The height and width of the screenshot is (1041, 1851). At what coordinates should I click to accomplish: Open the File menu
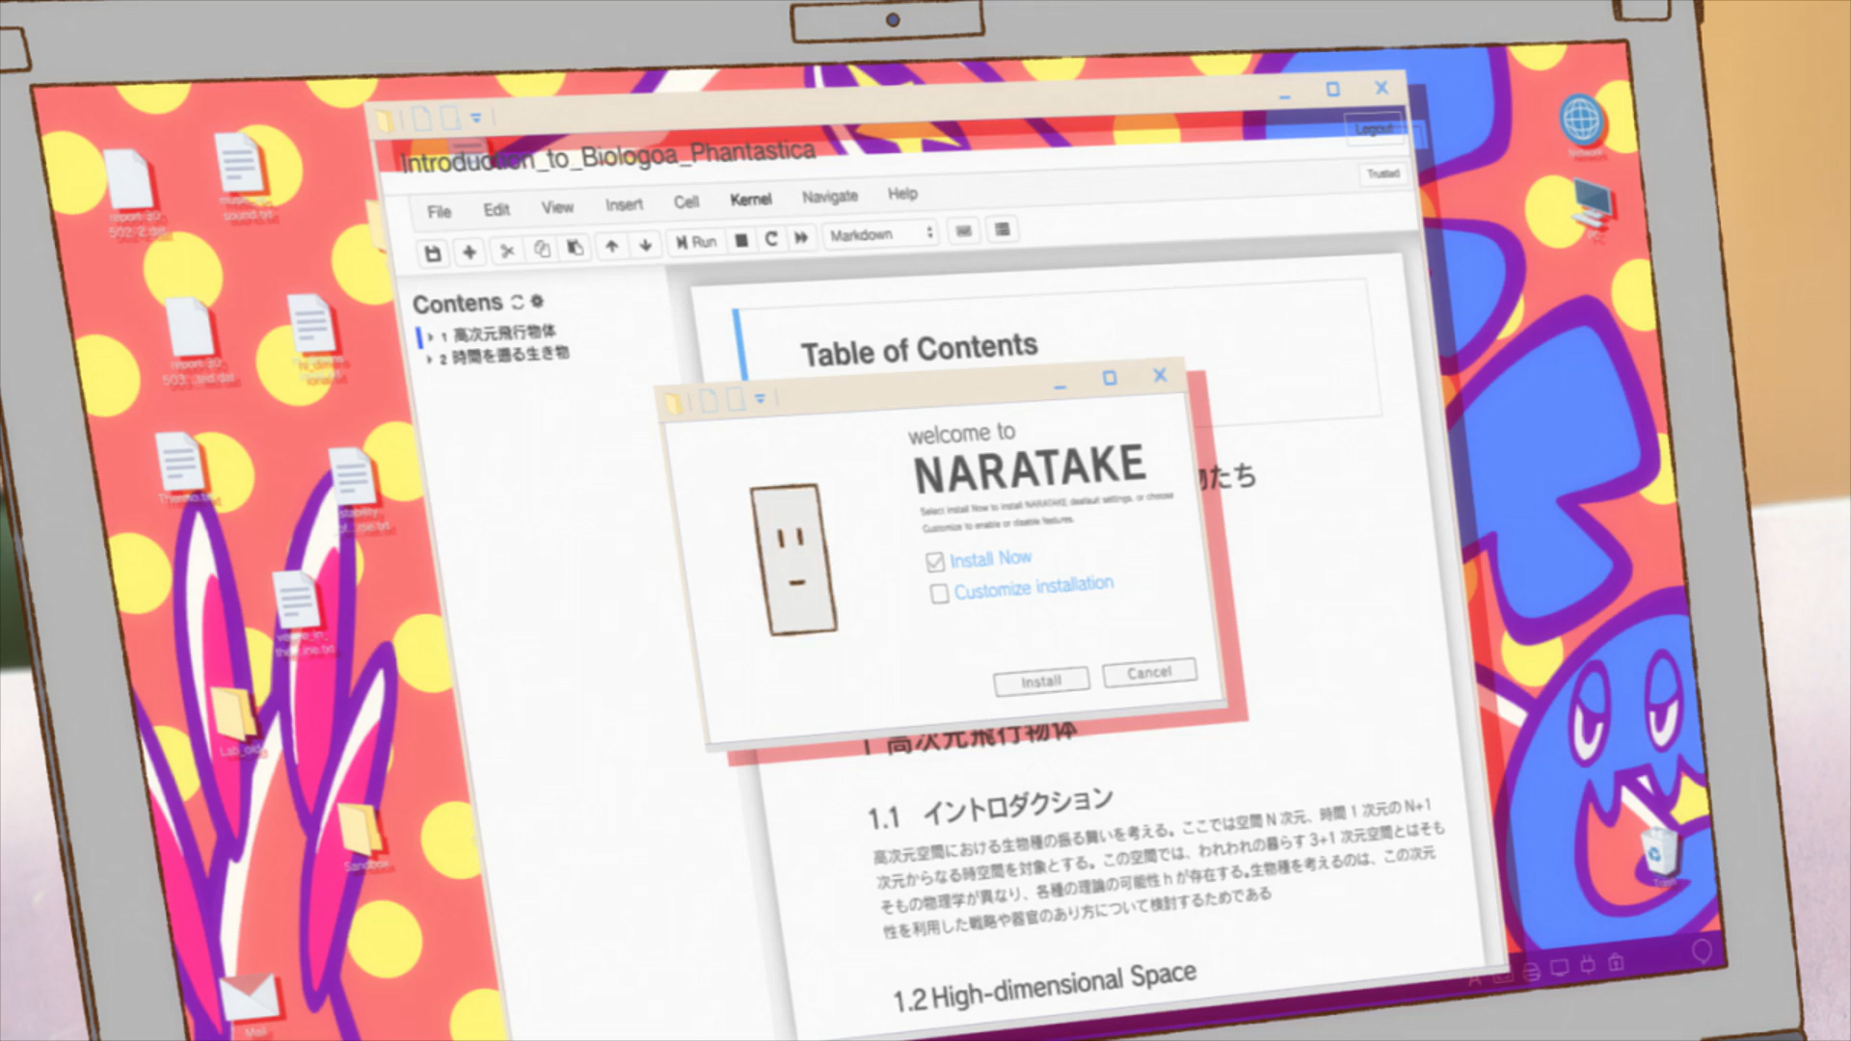(439, 211)
